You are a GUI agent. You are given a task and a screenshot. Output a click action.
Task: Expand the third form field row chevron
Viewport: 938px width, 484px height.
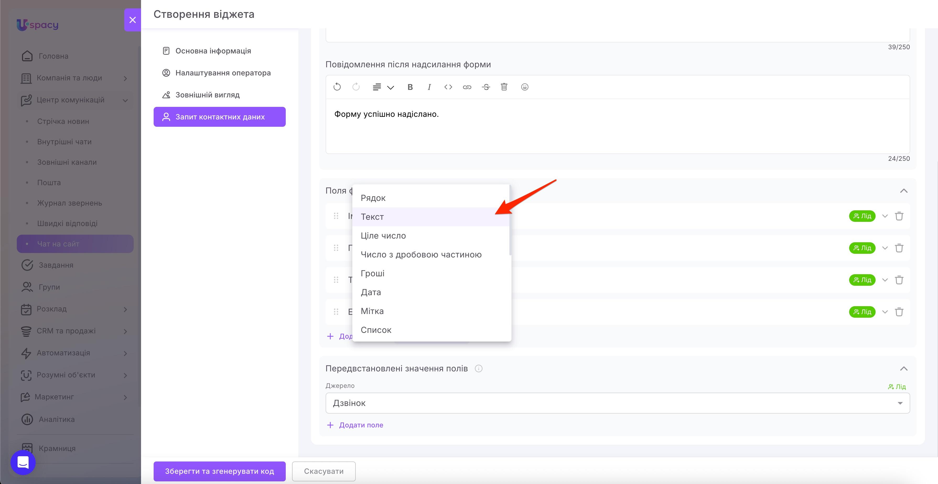point(885,280)
